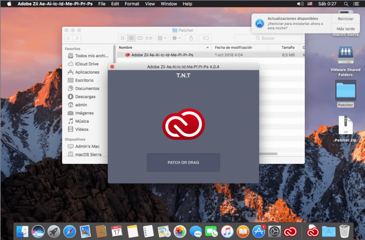Open the Format menu

[x=132, y=4]
